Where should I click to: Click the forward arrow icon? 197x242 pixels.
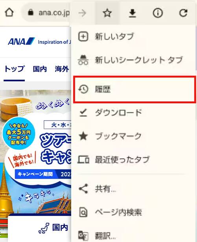pos(82,13)
